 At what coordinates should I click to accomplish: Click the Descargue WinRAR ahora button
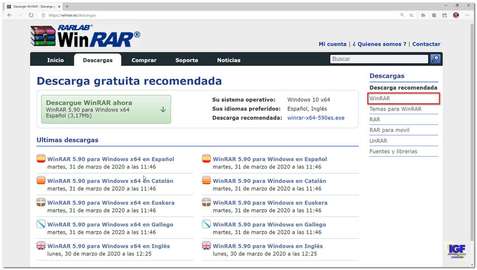coord(106,109)
